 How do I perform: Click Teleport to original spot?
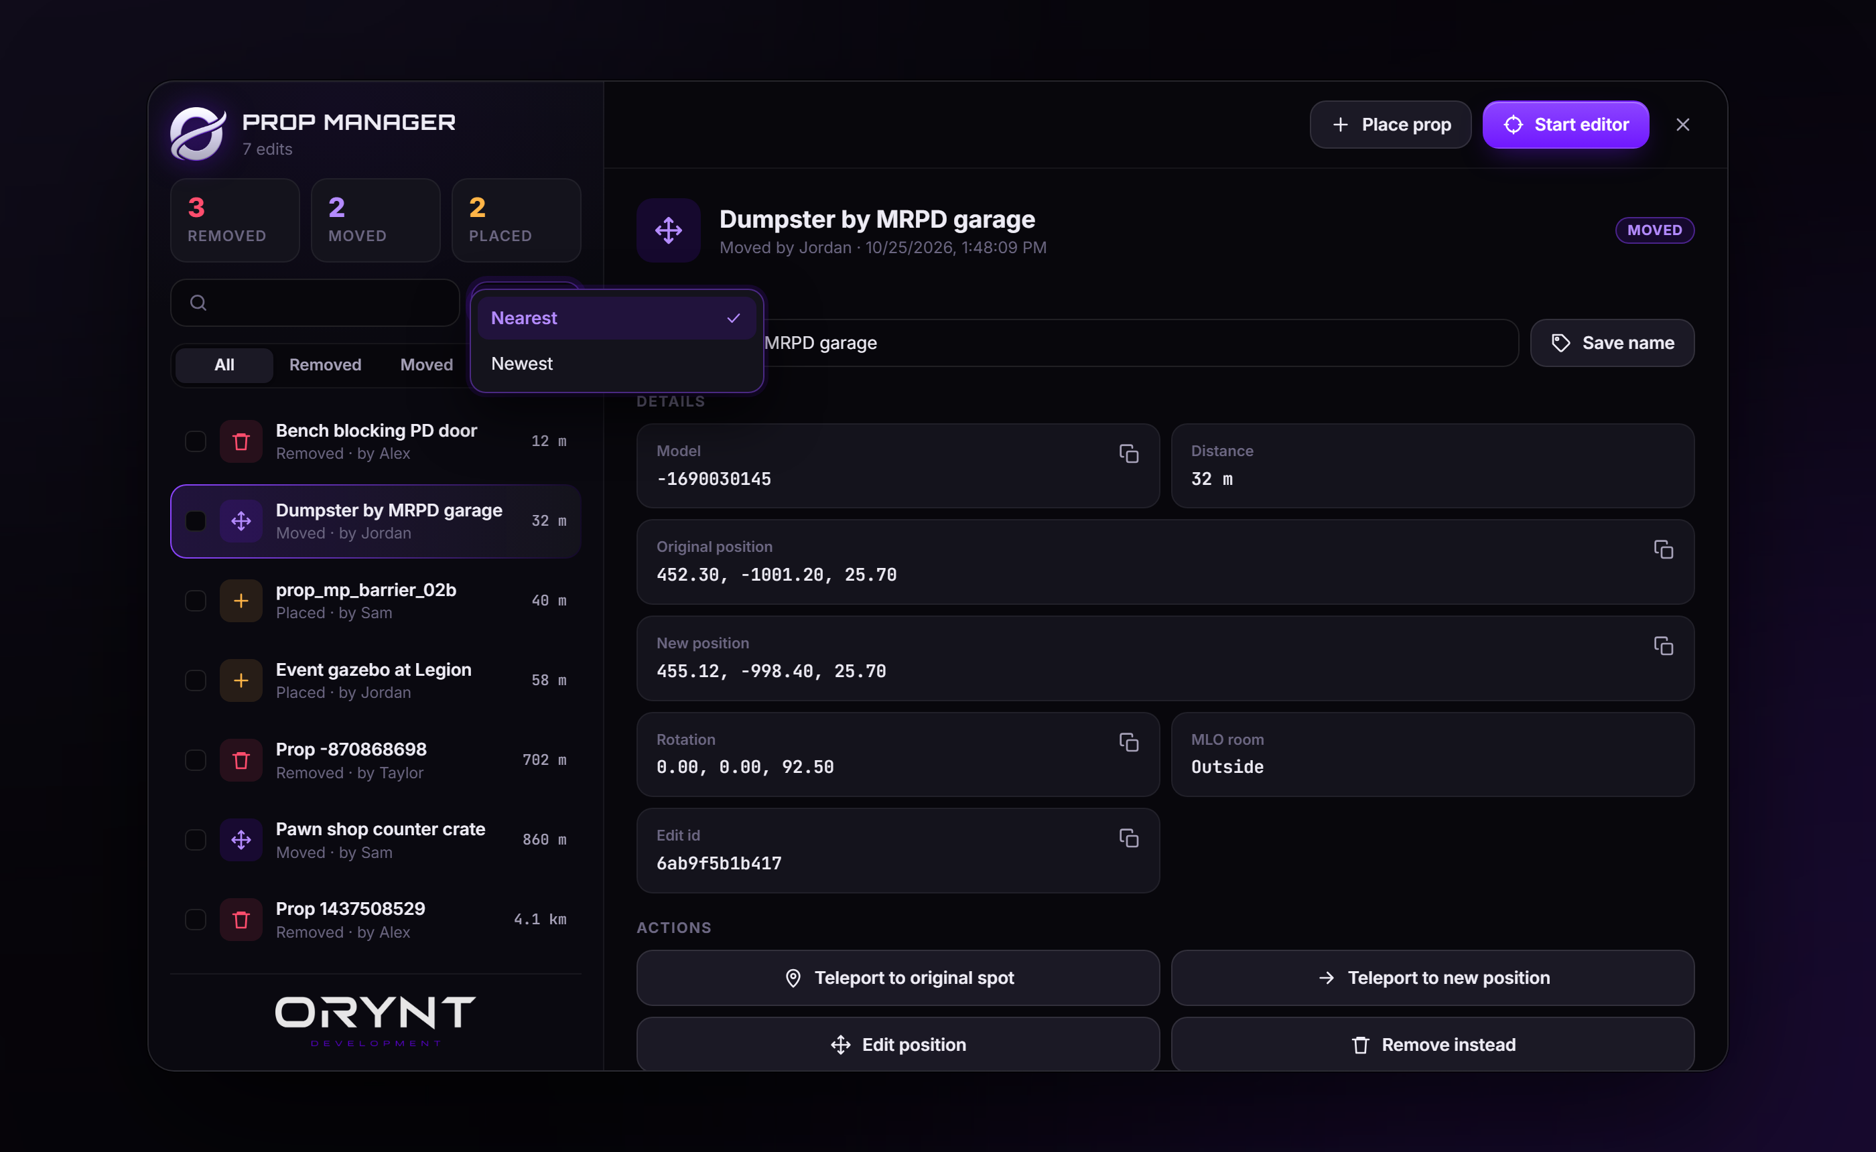[x=898, y=979]
